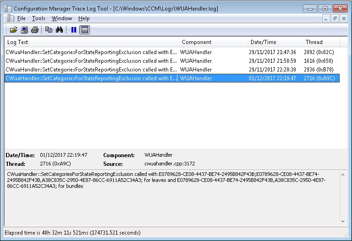Open the File menu
Screen dimensions: 352x241
(x=21, y=18)
